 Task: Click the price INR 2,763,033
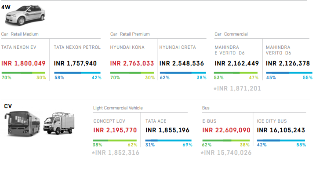click(x=132, y=63)
